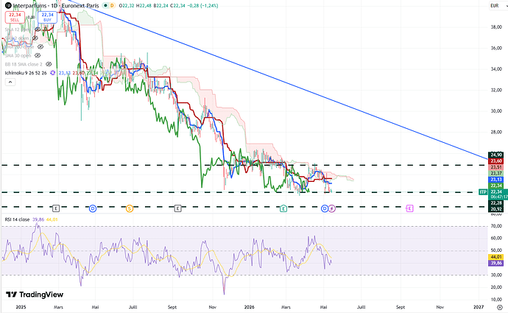The image size is (508, 313).
Task: Click the light green 23,37 price label
Action: click(x=496, y=173)
